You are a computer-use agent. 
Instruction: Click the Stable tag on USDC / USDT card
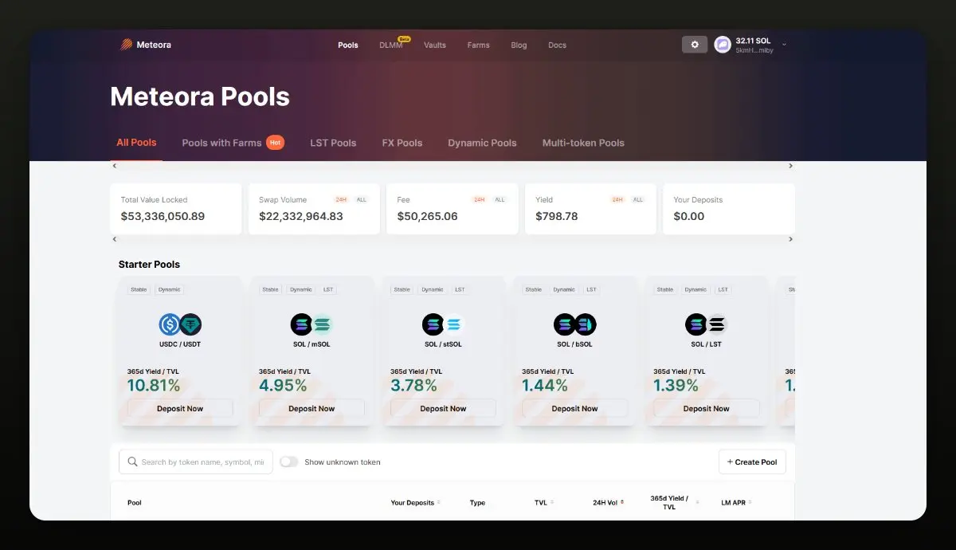[139, 289]
